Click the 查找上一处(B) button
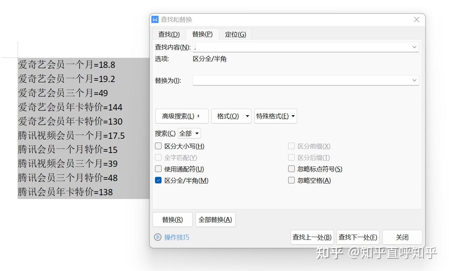The width and height of the screenshot is (449, 271). pyautogui.click(x=312, y=237)
